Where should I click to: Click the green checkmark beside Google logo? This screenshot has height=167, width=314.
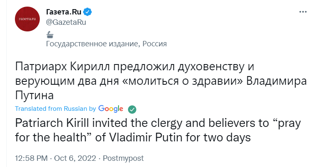point(132,110)
